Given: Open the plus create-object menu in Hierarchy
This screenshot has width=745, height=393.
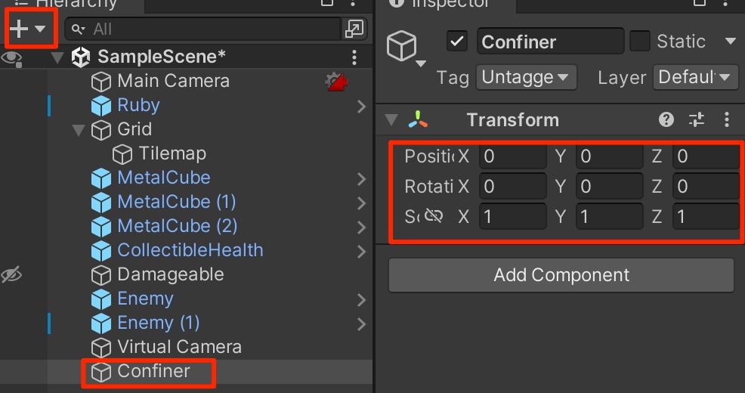Looking at the screenshot, I should point(27,29).
